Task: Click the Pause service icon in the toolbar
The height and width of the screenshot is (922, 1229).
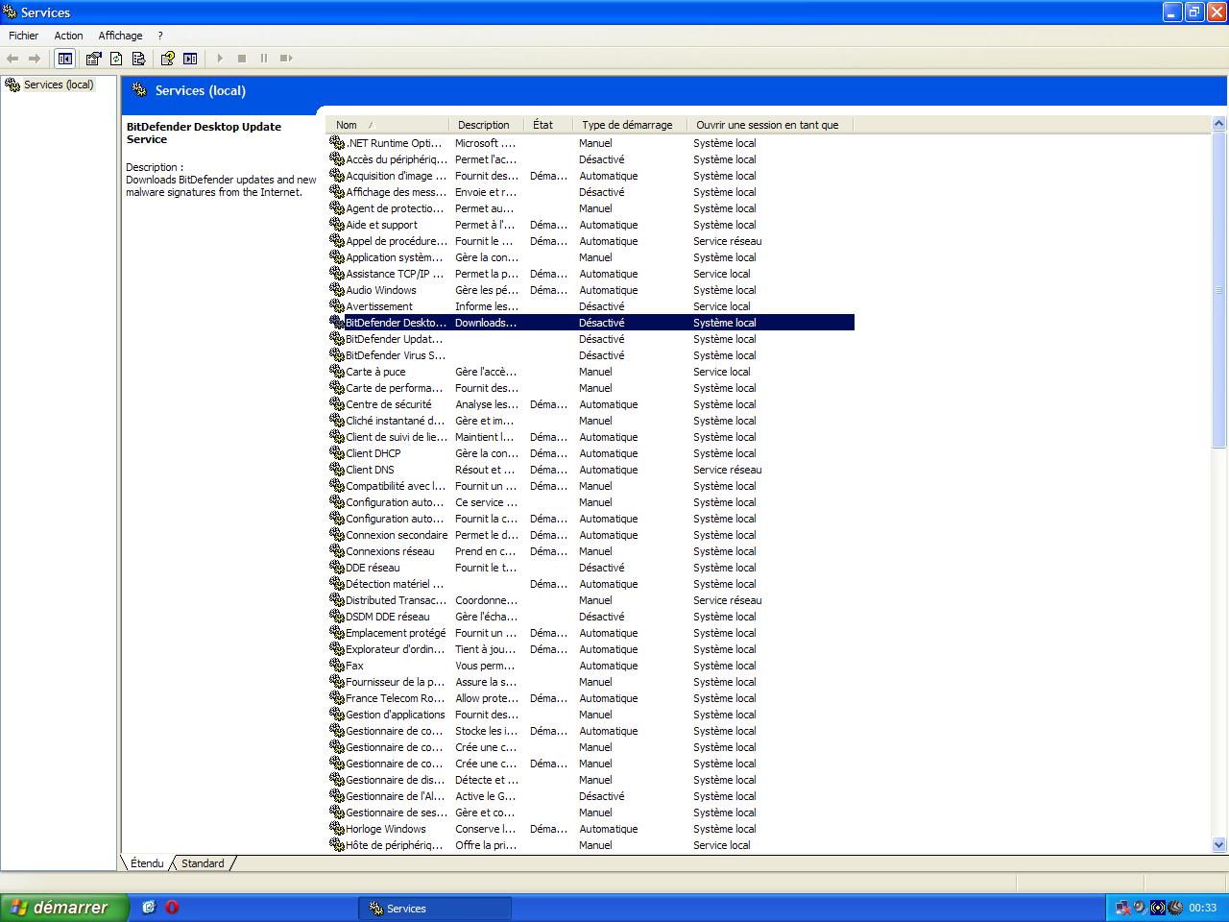Action: [264, 59]
